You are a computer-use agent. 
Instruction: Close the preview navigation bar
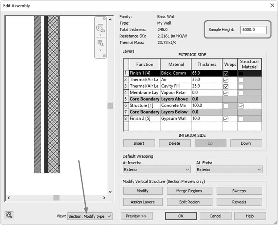click(x=104, y=19)
